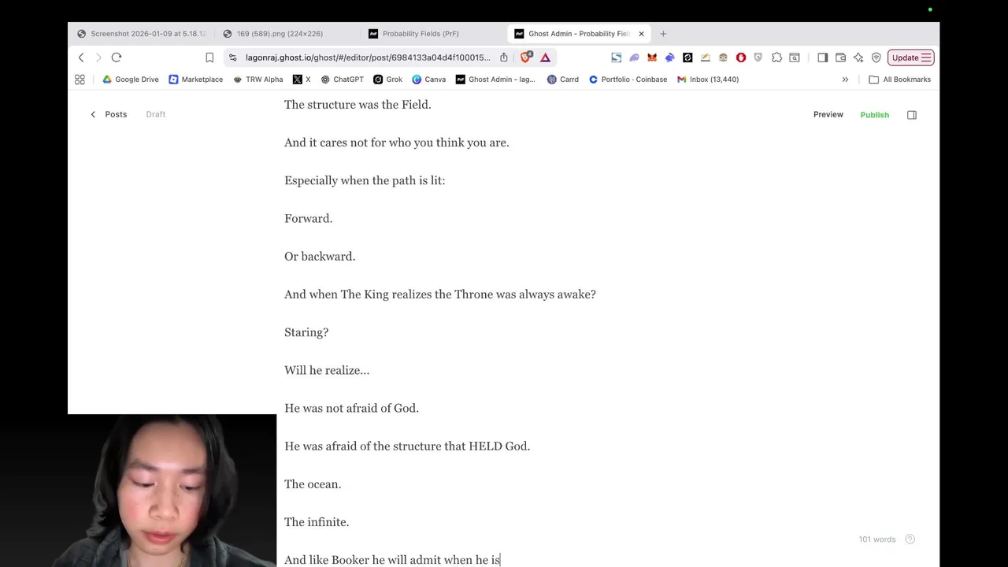Click the line 'He was not afraid of God.'

pos(351,408)
